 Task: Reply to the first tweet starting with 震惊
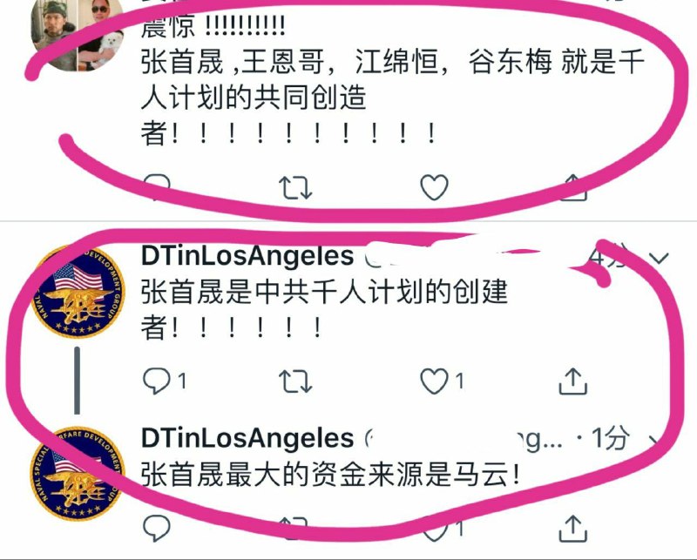point(156,186)
